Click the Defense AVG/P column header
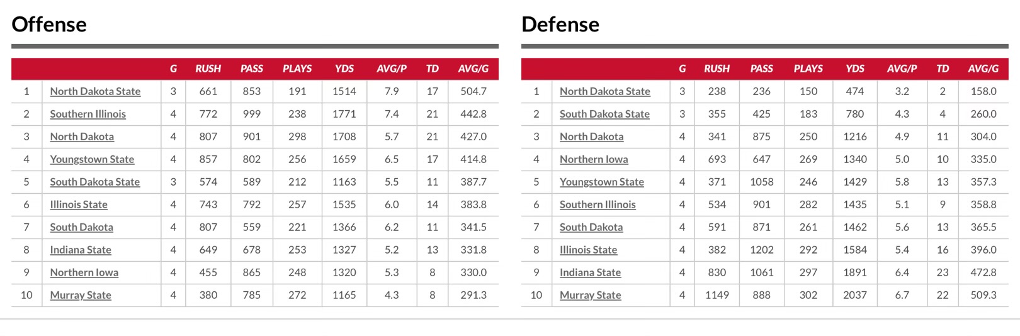Viewport: 1020px width, 336px height. (x=902, y=69)
